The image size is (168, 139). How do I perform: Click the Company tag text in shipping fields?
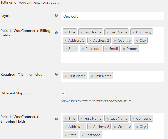(x=144, y=118)
